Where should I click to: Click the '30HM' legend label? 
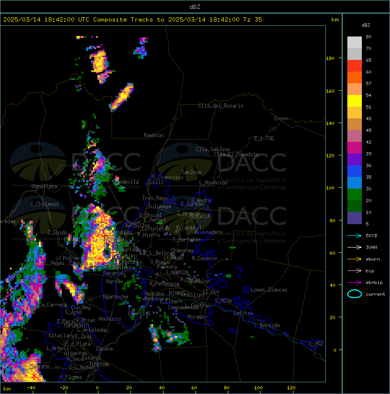371,248
